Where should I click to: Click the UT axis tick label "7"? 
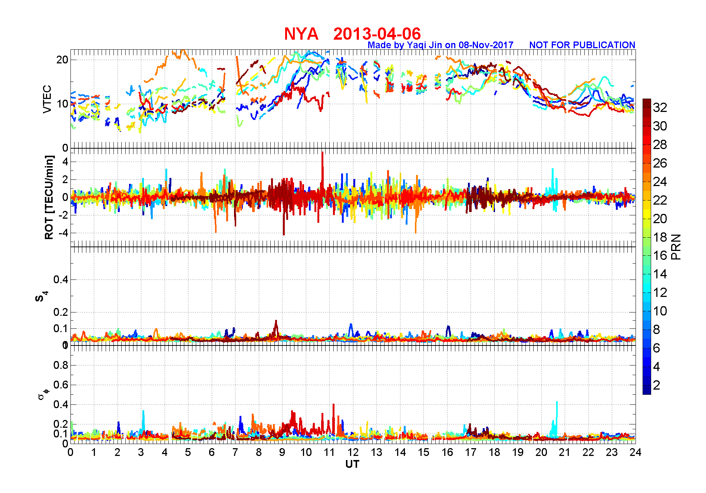point(235,452)
